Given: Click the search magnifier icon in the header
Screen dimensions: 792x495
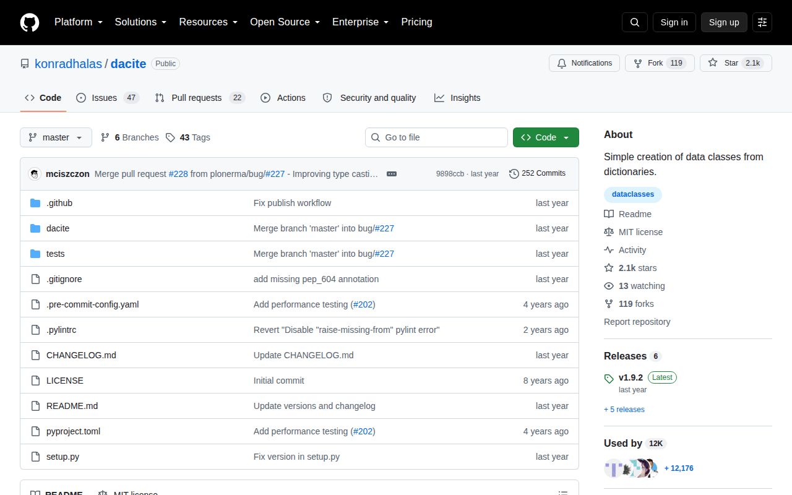Looking at the screenshot, I should [635, 22].
